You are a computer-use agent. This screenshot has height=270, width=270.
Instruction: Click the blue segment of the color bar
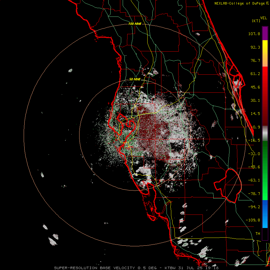point(265,214)
